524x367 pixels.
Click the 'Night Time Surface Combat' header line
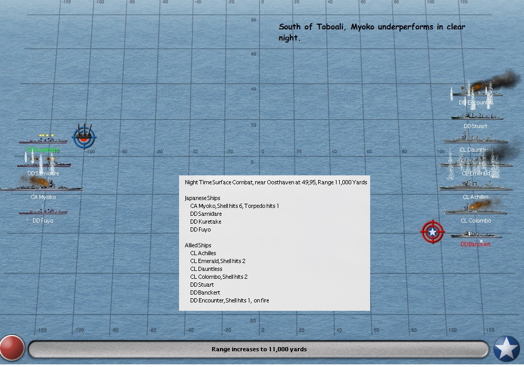[276, 182]
